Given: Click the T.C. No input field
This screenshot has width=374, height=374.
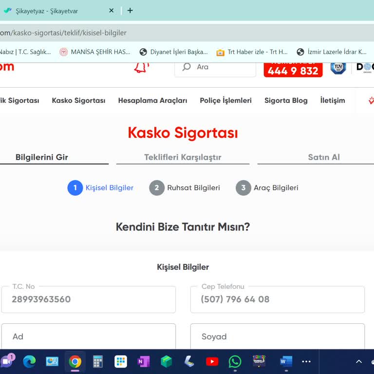Looking at the screenshot, I should [x=89, y=299].
